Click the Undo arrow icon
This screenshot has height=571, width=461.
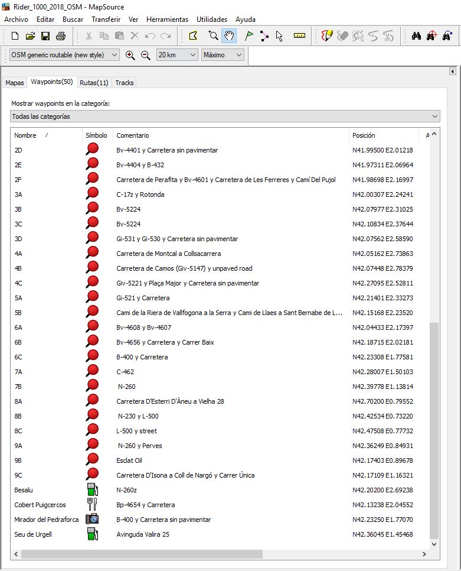(x=150, y=35)
